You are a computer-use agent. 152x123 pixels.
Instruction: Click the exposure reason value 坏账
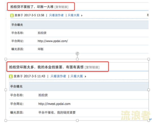(41, 49)
